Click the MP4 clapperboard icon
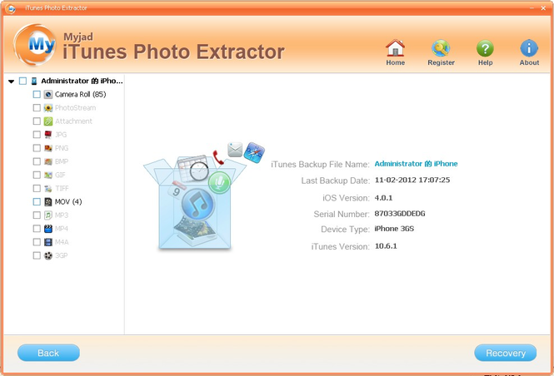554x376 pixels. point(48,229)
